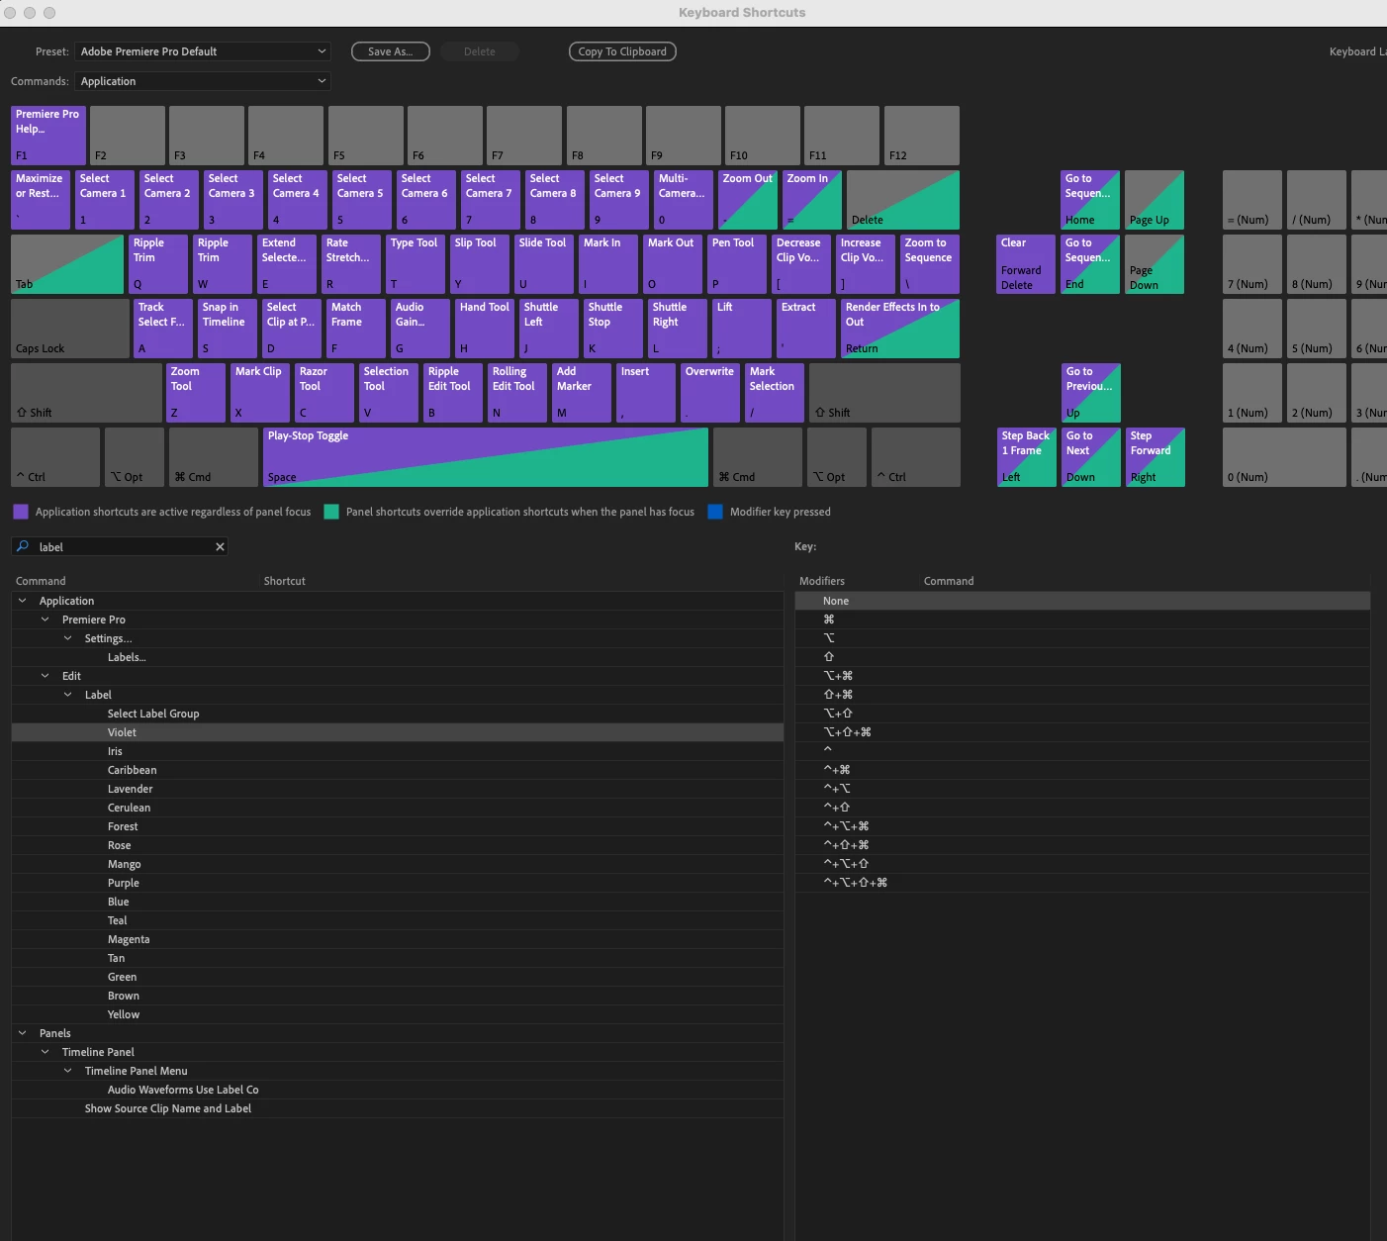This screenshot has height=1241, width=1387.
Task: Select Show Source Clip Name and Label
Action: (x=398, y=1108)
